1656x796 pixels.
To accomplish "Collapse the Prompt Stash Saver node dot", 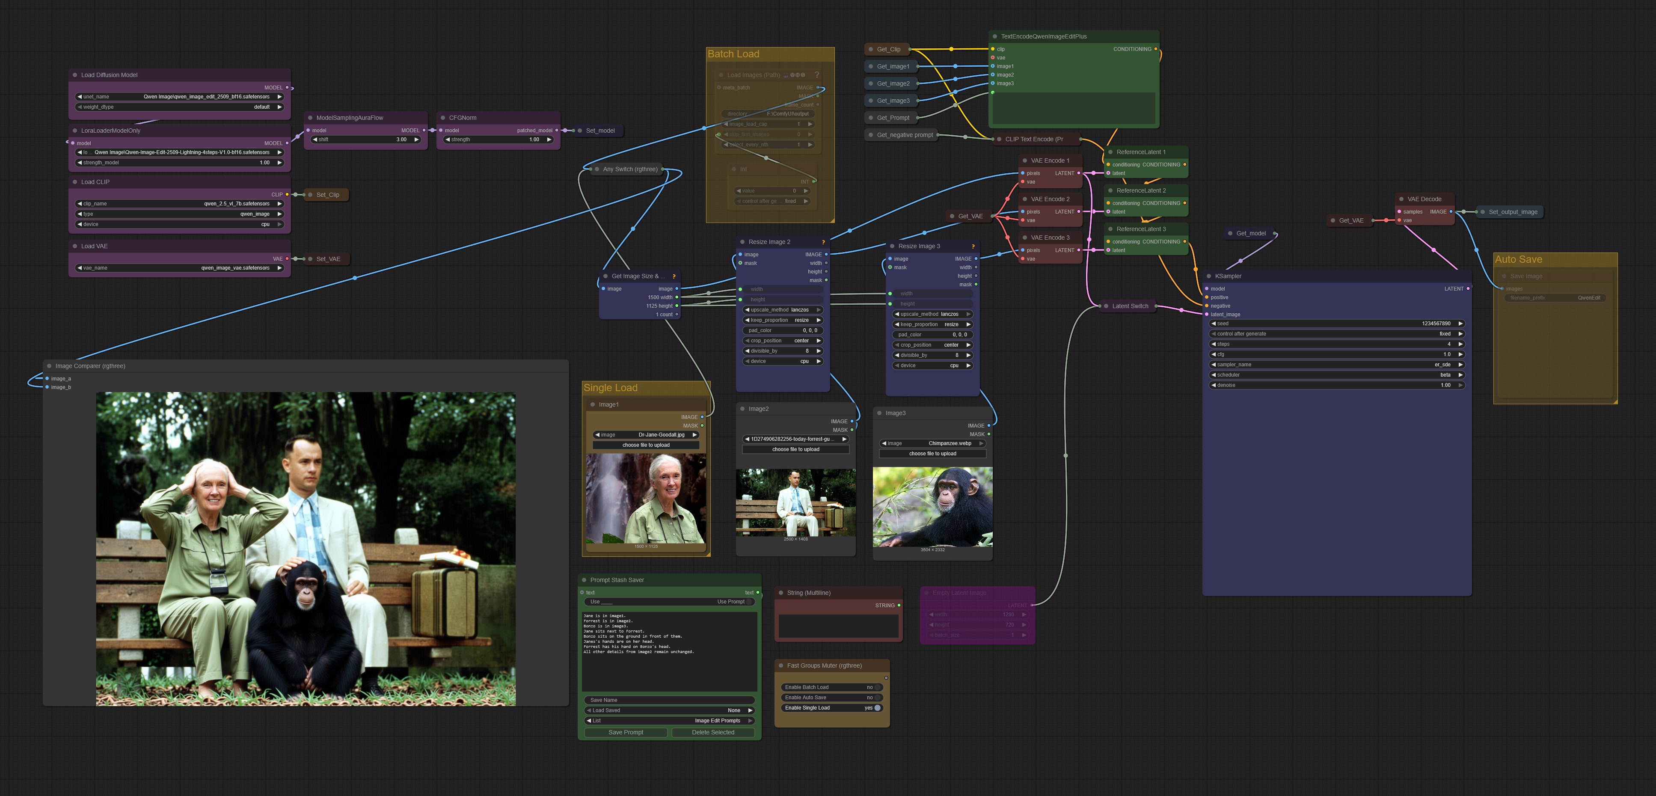I will (x=585, y=580).
